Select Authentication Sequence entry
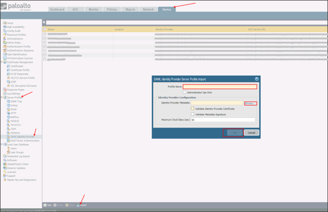The image size is (328, 212). point(20,50)
